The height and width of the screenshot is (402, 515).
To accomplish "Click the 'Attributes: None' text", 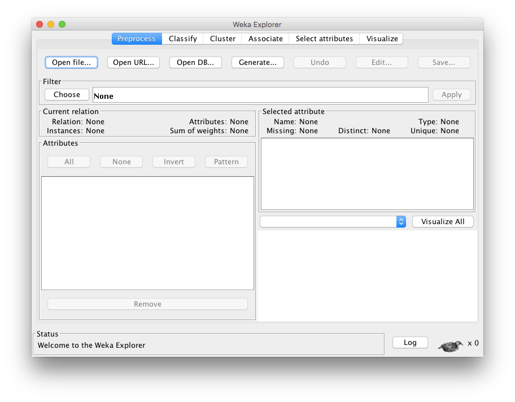I will 219,121.
